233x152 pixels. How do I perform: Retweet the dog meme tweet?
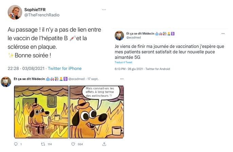click(x=43, y=144)
